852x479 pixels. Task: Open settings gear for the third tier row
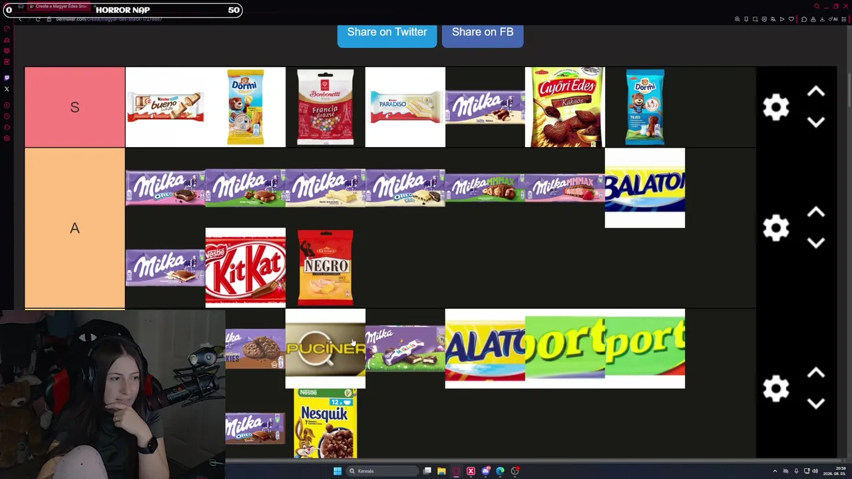[x=775, y=389]
